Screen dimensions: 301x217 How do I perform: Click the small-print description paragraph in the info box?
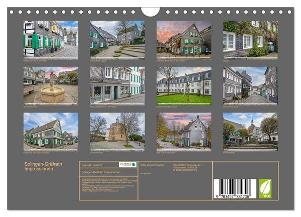point(109,185)
